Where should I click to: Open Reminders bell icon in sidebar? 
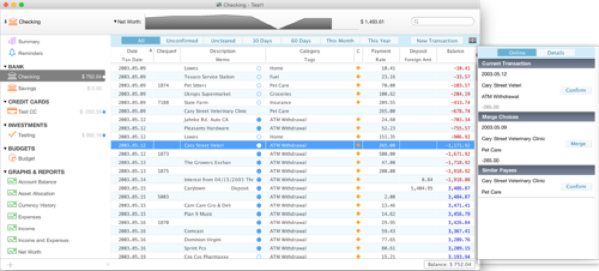[12, 53]
